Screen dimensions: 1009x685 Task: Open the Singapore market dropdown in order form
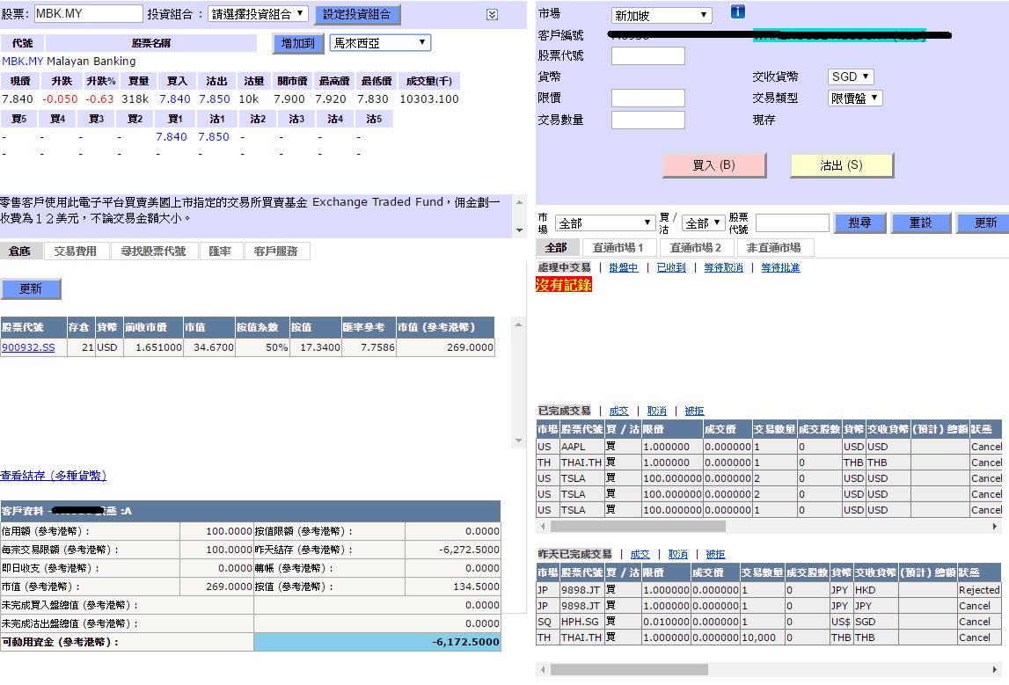pyautogui.click(x=662, y=16)
